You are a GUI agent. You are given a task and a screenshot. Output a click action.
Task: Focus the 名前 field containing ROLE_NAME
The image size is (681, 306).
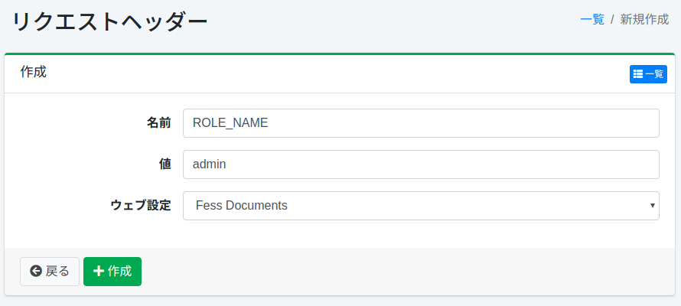pos(420,123)
